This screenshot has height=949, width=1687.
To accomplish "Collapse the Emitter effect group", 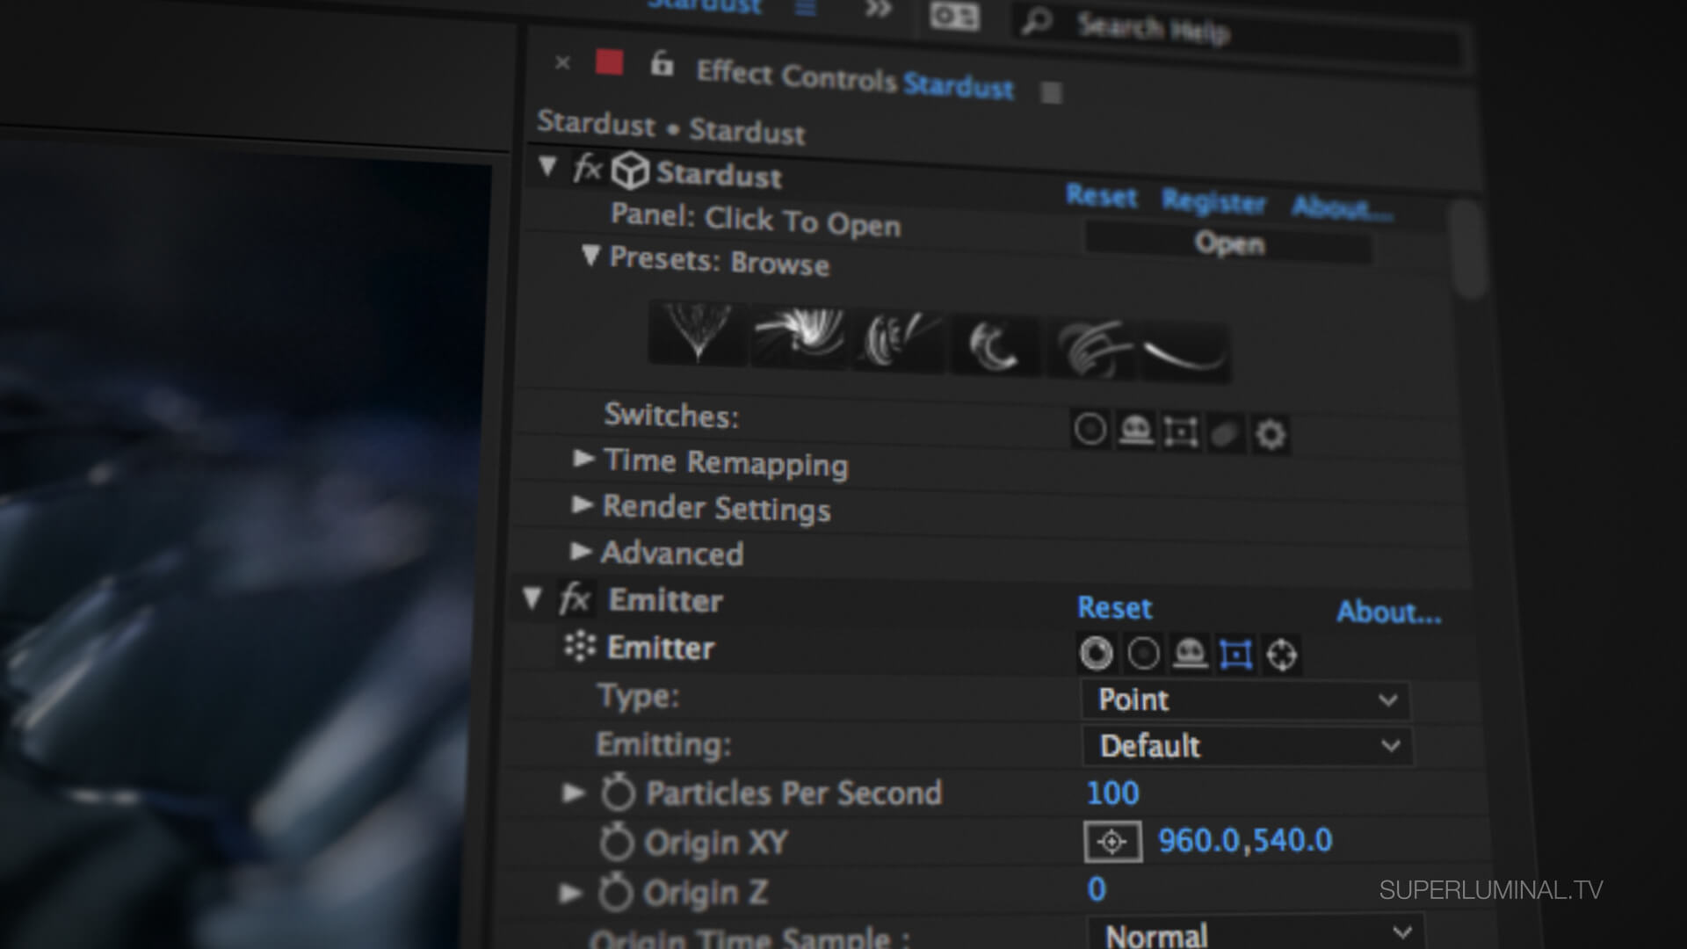I will tap(532, 598).
